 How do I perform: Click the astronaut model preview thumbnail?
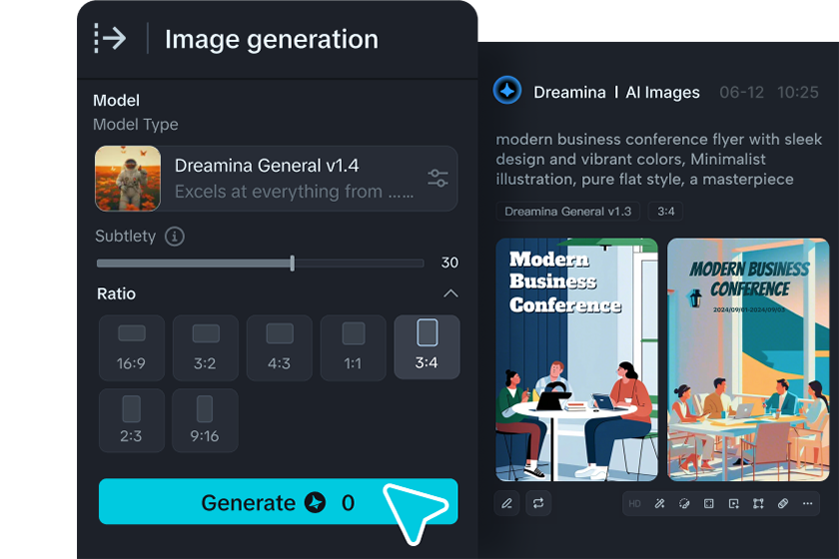click(128, 178)
